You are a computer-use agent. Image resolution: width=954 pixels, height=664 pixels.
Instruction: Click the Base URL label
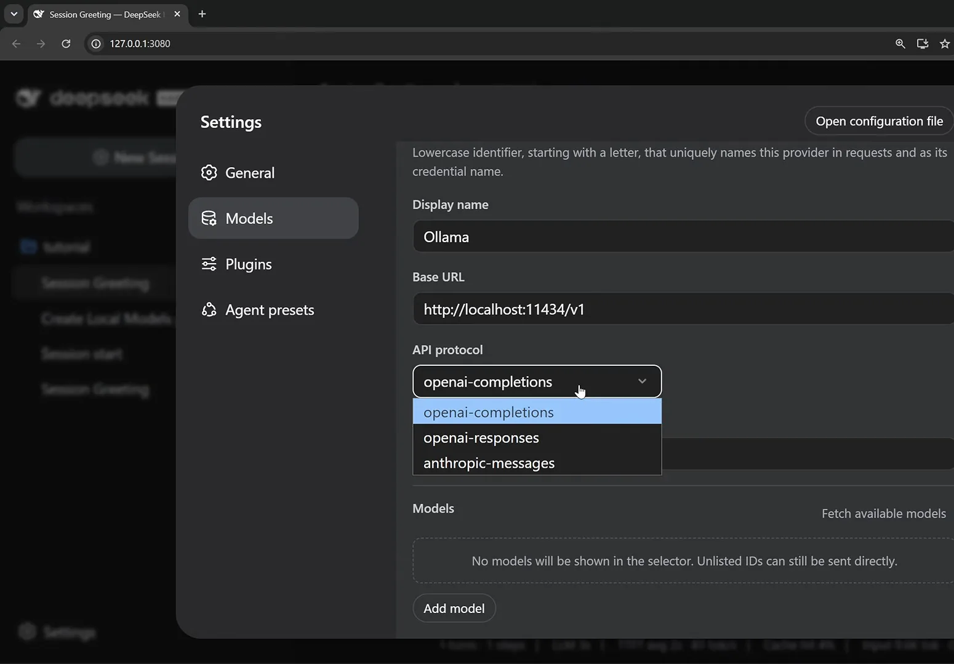point(438,277)
